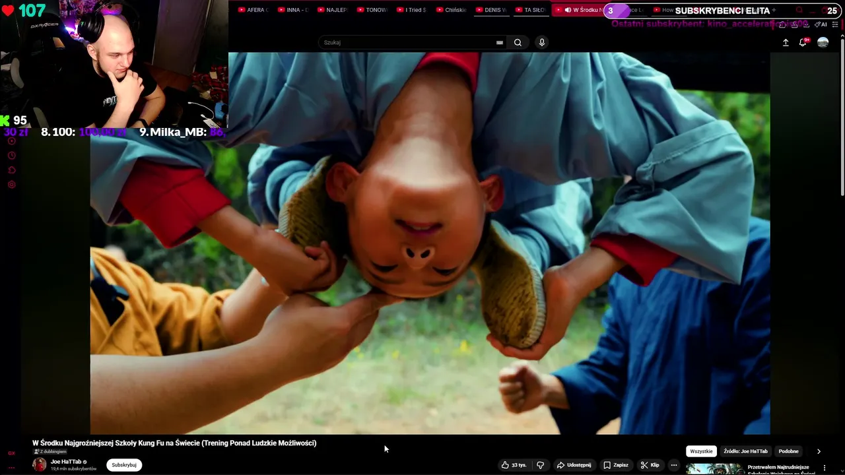
Task: Create a clip with Klip button
Action: pyautogui.click(x=650, y=465)
